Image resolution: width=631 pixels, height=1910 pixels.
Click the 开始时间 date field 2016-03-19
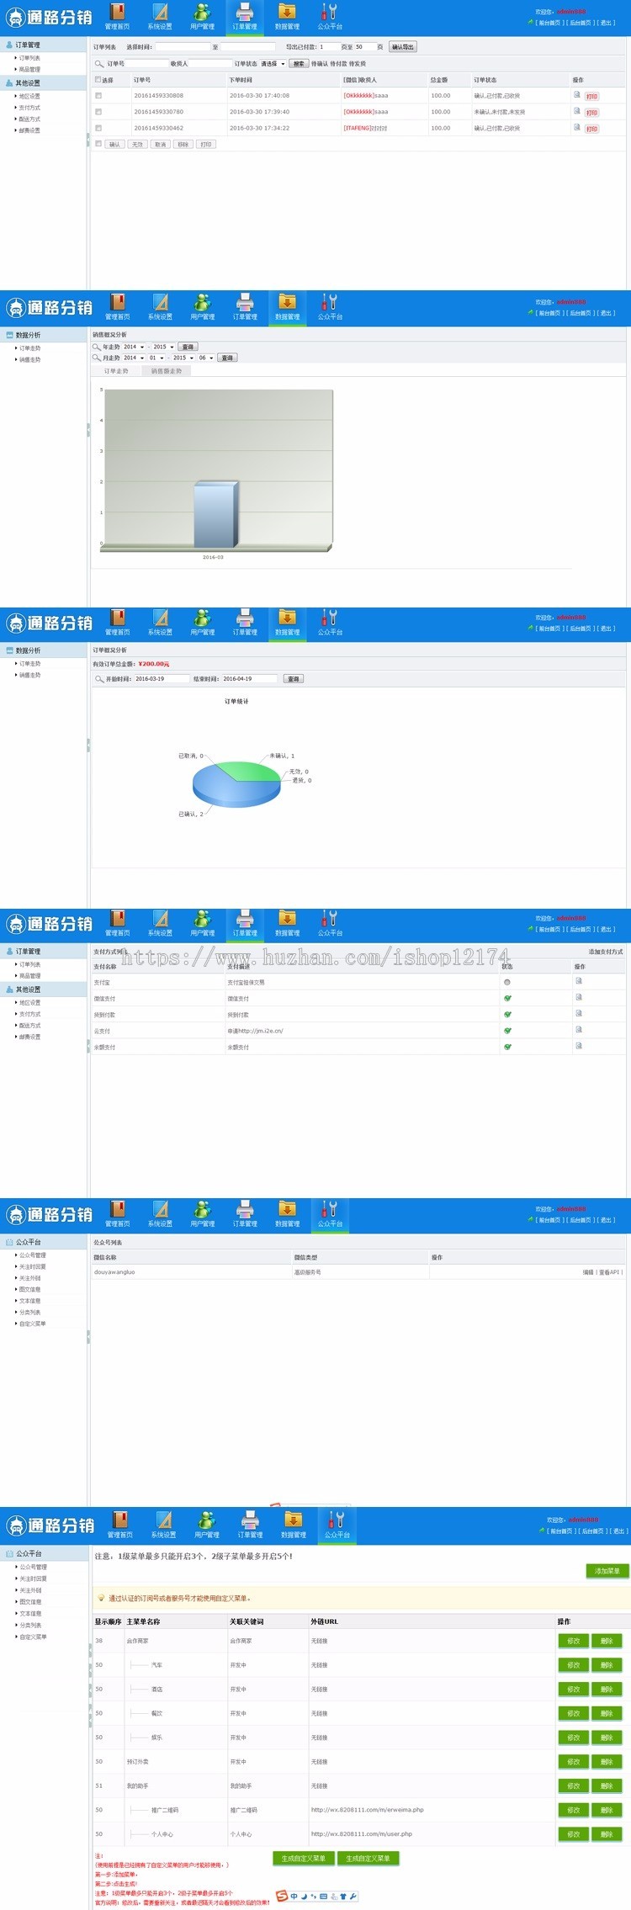pos(162,679)
